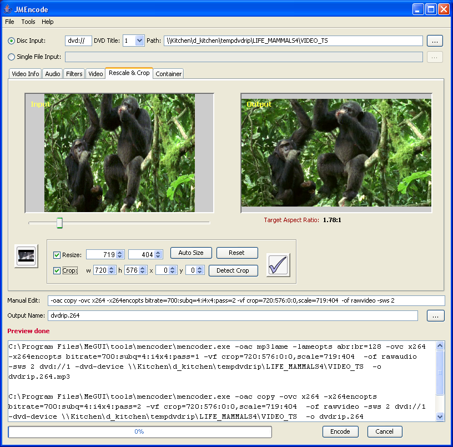Click the Detect Crop button
Viewport: 453px width, 447px height.
tap(233, 271)
